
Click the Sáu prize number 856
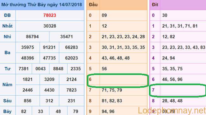28,101
